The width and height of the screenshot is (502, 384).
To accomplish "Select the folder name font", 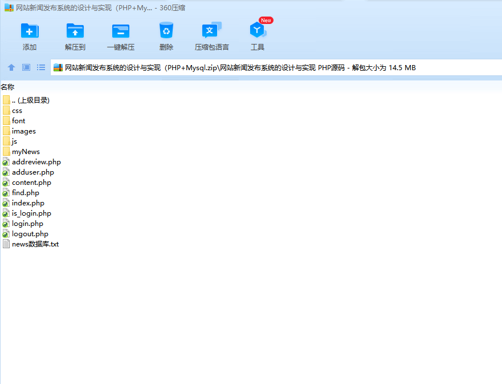I will (x=19, y=120).
